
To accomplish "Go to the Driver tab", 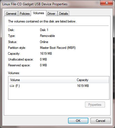I will click(x=51, y=14).
